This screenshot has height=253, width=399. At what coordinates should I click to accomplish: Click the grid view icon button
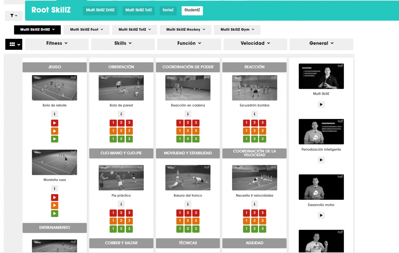14,44
